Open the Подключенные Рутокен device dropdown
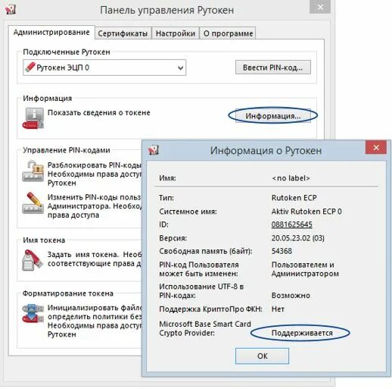This screenshot has height=389, width=392. click(x=104, y=67)
